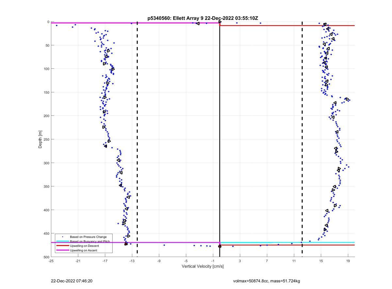The height and width of the screenshot is (289, 392).
Task: Select legend entry 'Upwelling on Descent'
Action: [84, 246]
